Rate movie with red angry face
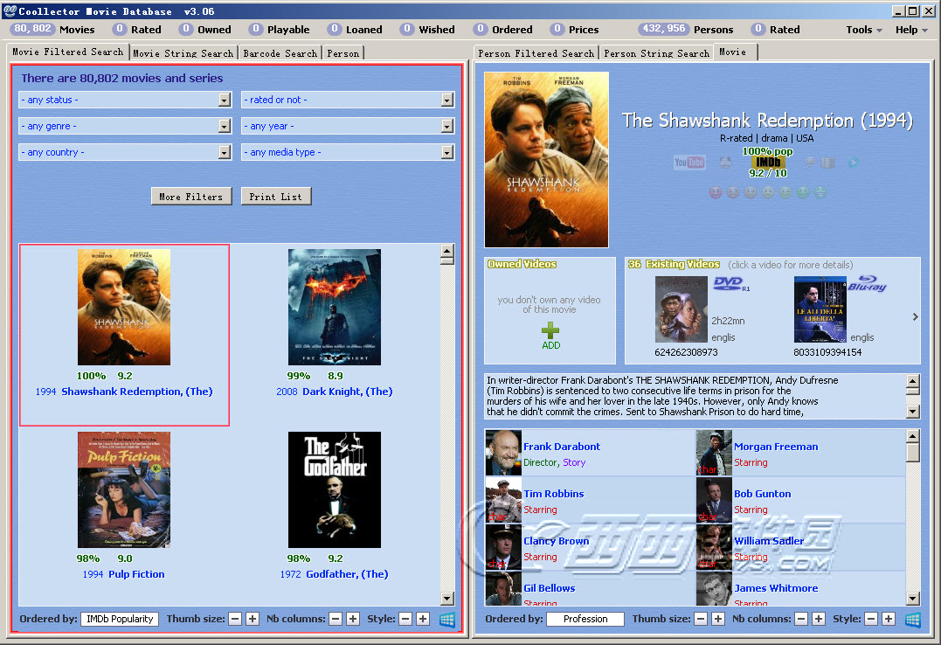Viewport: 941px width, 645px height. tap(716, 192)
